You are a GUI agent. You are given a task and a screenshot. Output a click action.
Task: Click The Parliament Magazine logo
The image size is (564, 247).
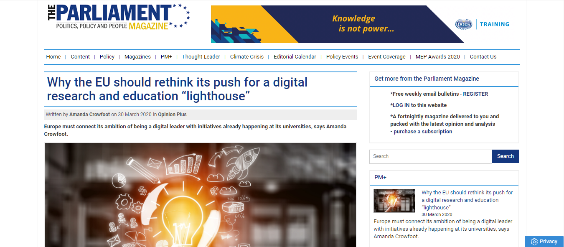click(119, 17)
